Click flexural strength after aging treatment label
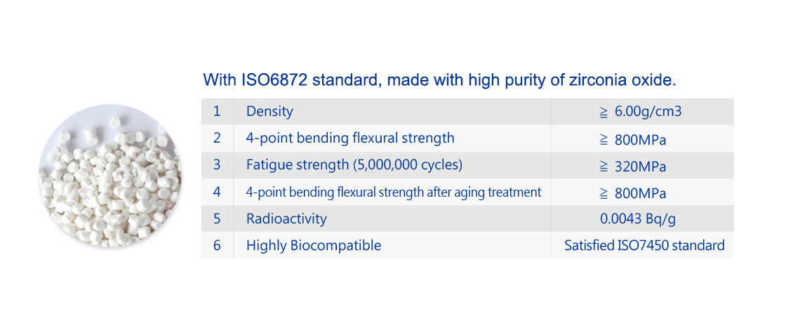 click(x=394, y=192)
